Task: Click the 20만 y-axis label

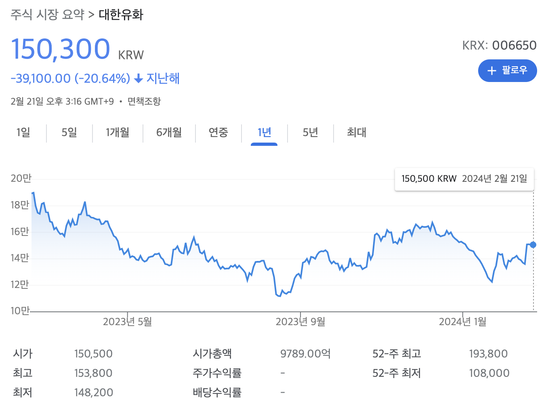Action: tap(21, 179)
